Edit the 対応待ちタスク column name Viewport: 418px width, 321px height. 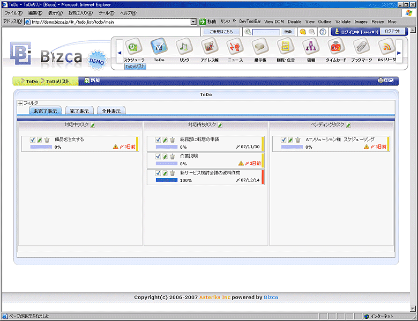tap(220, 125)
